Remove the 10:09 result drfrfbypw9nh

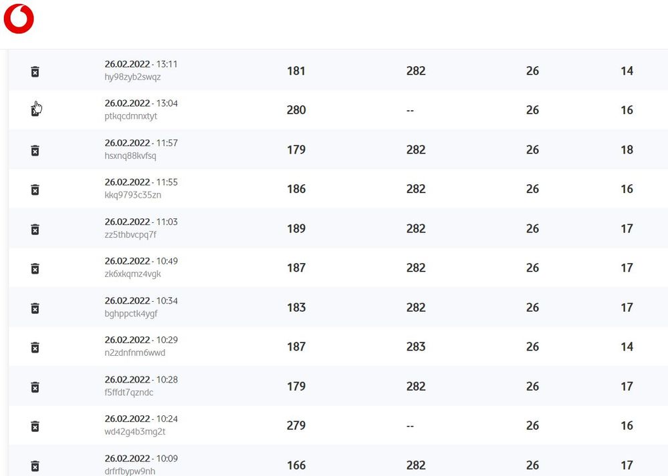(35, 466)
